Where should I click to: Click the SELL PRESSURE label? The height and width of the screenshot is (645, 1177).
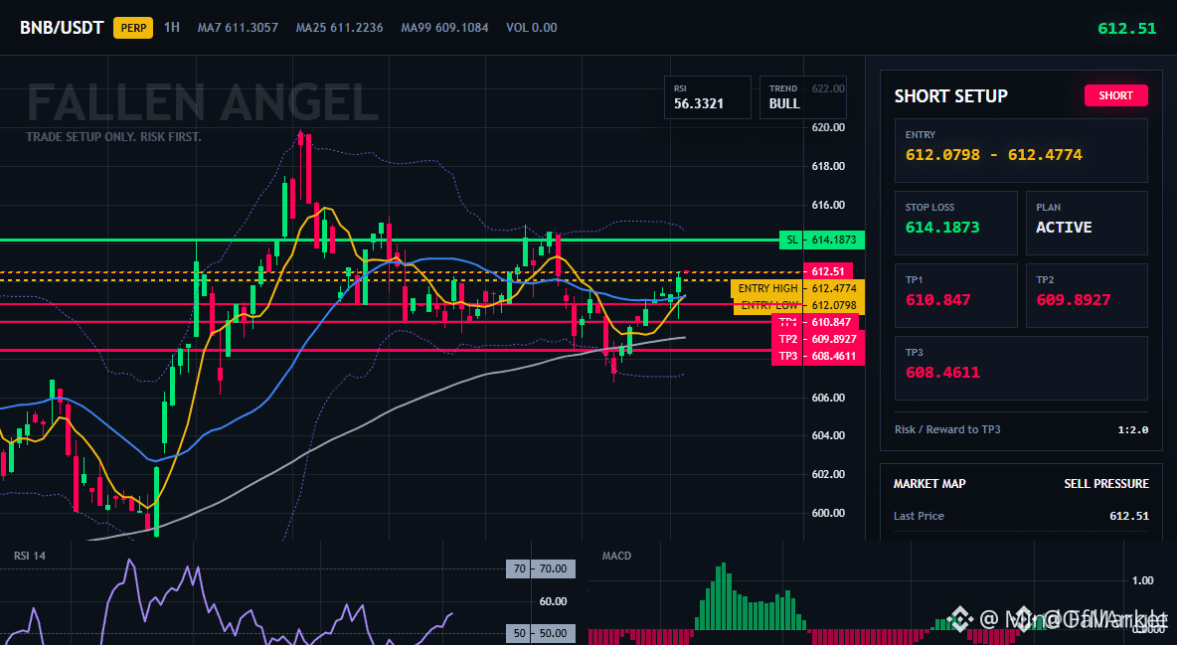click(x=1106, y=484)
